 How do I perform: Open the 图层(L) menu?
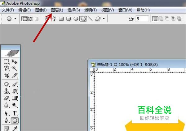(57, 10)
